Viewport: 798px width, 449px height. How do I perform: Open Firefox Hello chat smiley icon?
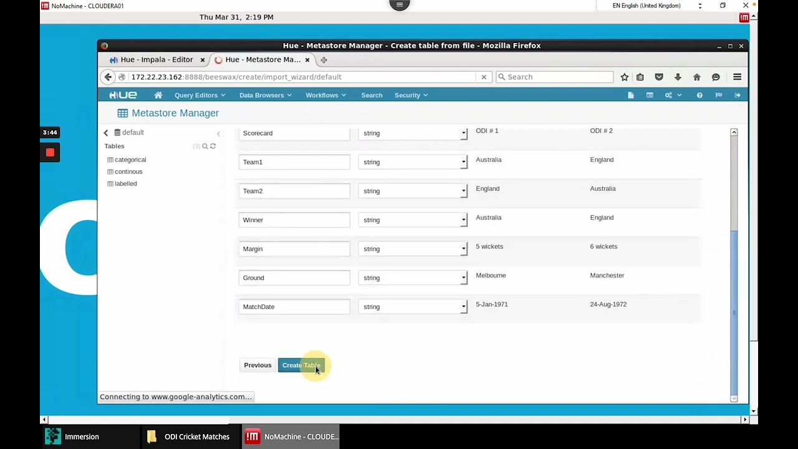pyautogui.click(x=716, y=77)
